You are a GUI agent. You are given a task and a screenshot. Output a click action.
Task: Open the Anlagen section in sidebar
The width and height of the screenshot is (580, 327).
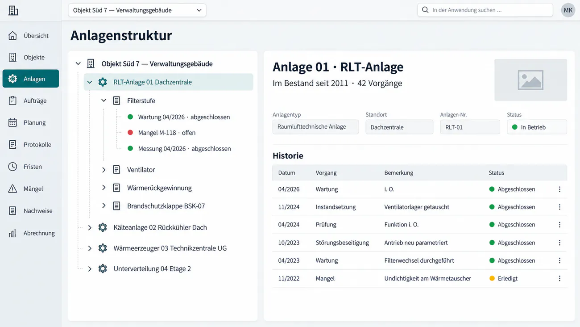pyautogui.click(x=31, y=79)
